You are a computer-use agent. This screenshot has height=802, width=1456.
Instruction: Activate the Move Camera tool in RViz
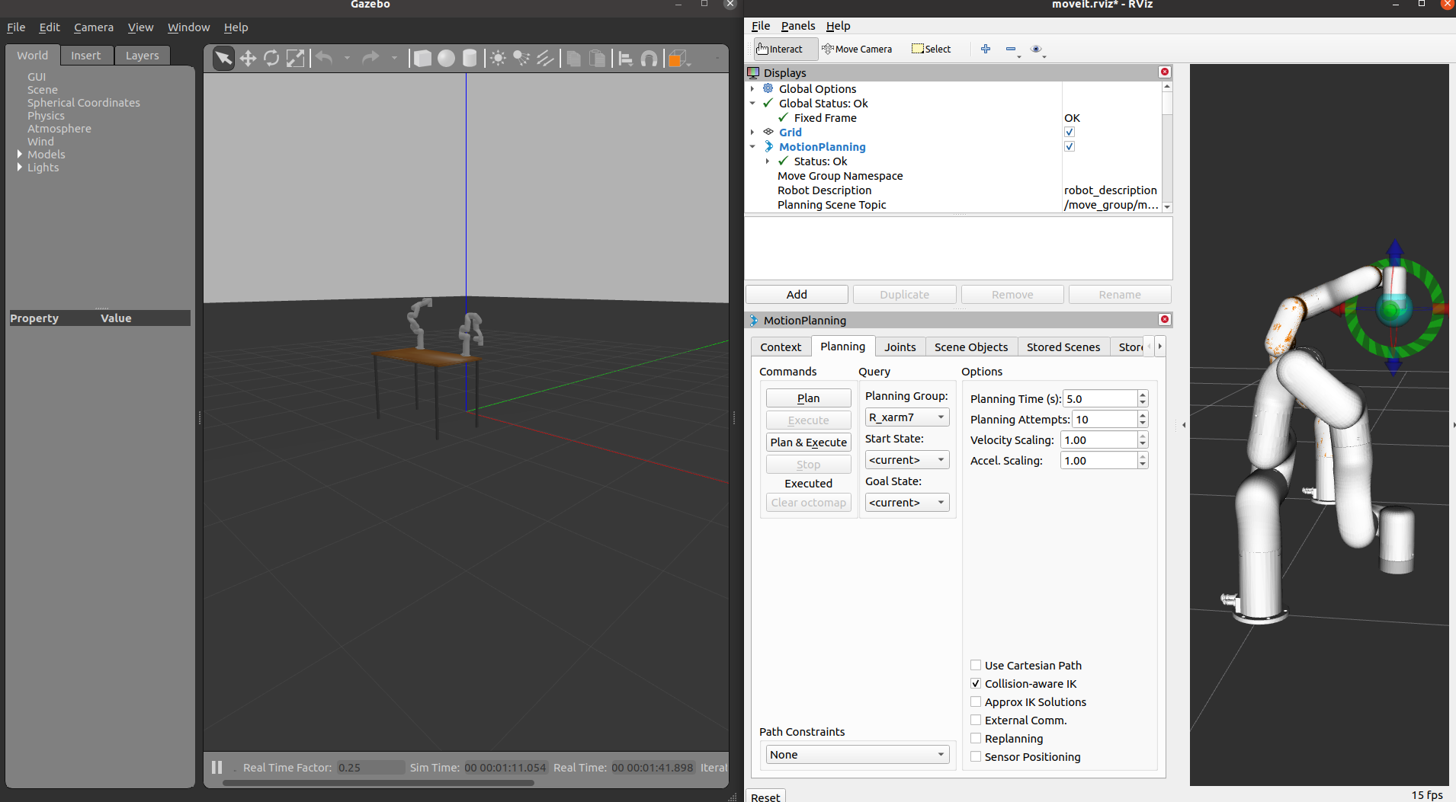coord(857,49)
